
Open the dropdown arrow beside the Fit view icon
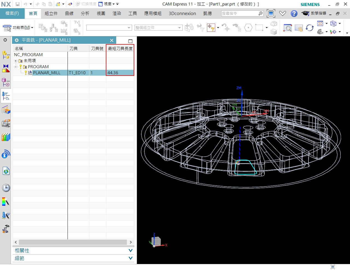326,24
